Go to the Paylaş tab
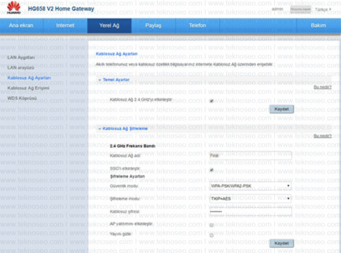Image resolution: width=341 pixels, height=253 pixels. point(153,26)
